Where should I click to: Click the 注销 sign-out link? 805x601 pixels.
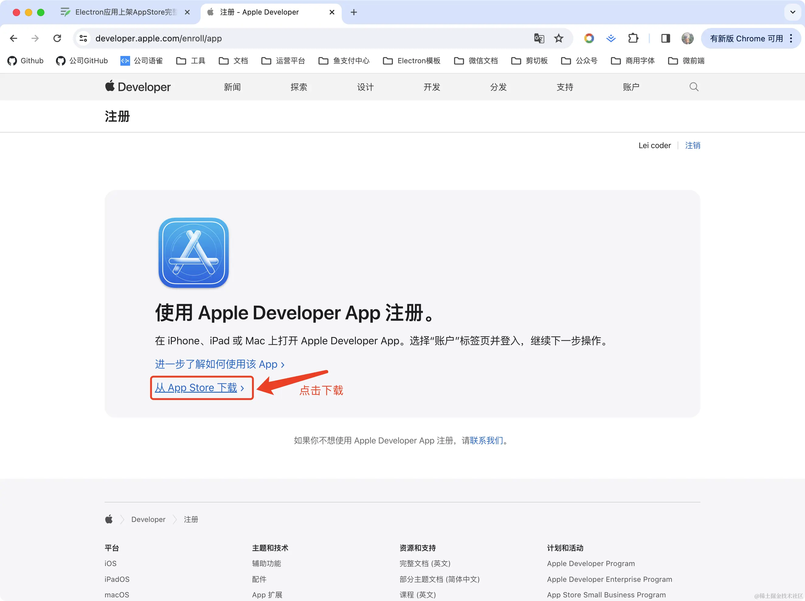[x=693, y=145]
